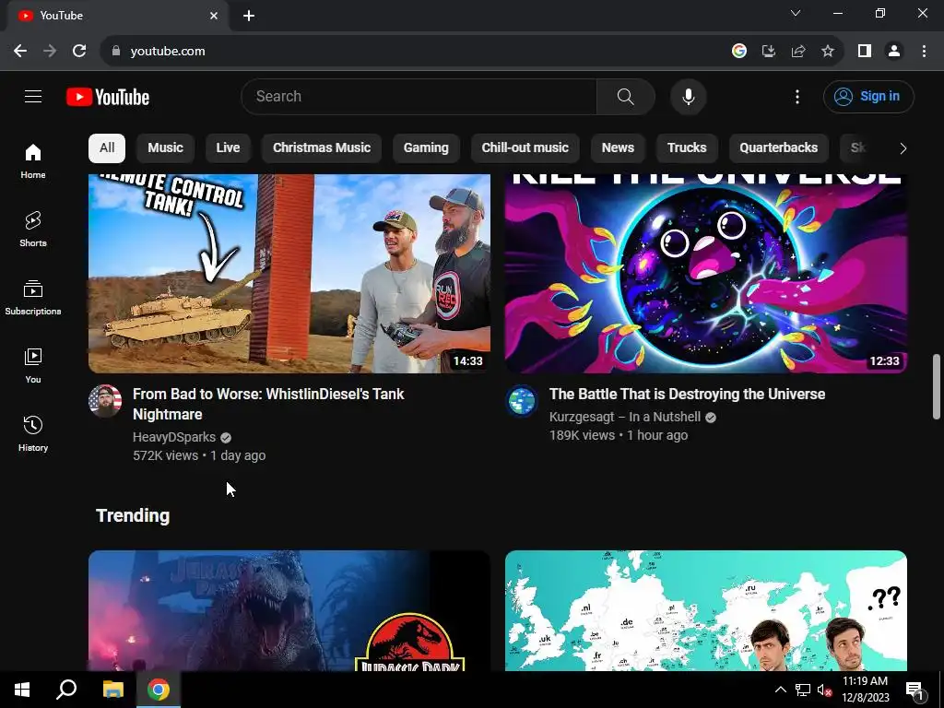The image size is (944, 708).
Task: Open the You section in sidebar
Action: click(33, 365)
